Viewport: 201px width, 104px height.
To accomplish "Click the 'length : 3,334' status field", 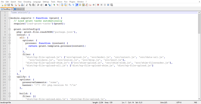I will pos(98,102).
